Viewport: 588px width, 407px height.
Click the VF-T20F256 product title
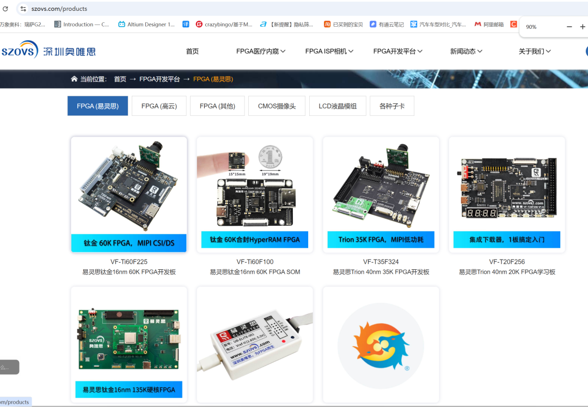507,262
